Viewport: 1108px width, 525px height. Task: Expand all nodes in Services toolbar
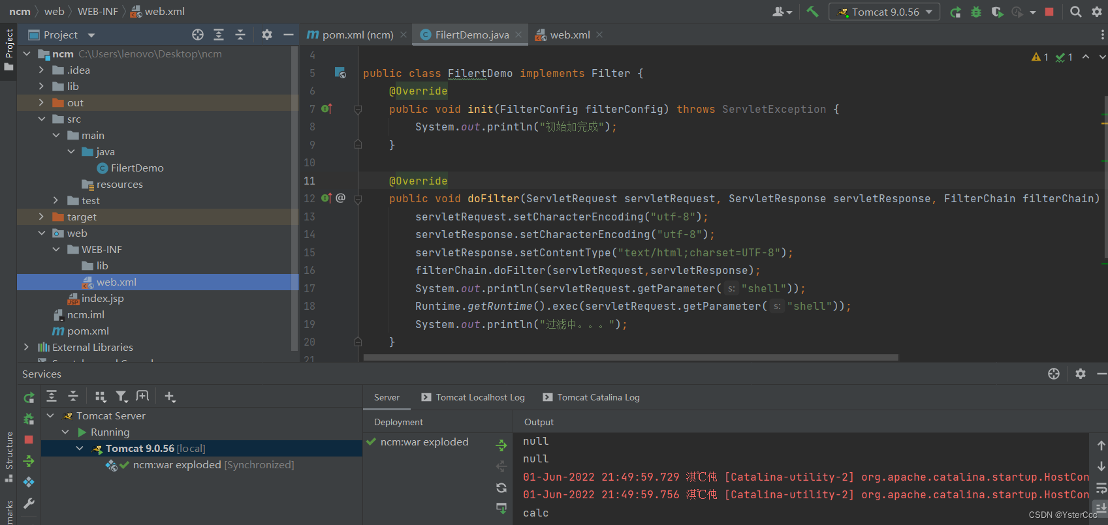(52, 396)
